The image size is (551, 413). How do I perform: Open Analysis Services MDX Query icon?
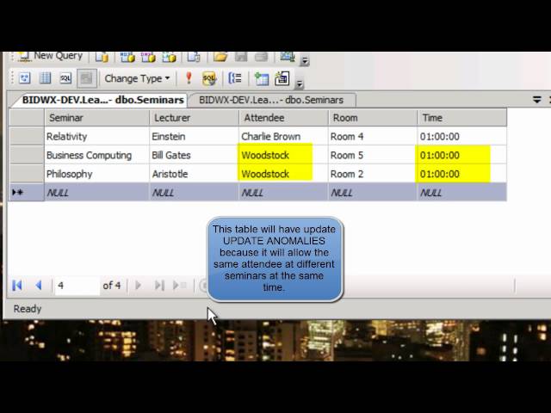pyautogui.click(x=127, y=57)
